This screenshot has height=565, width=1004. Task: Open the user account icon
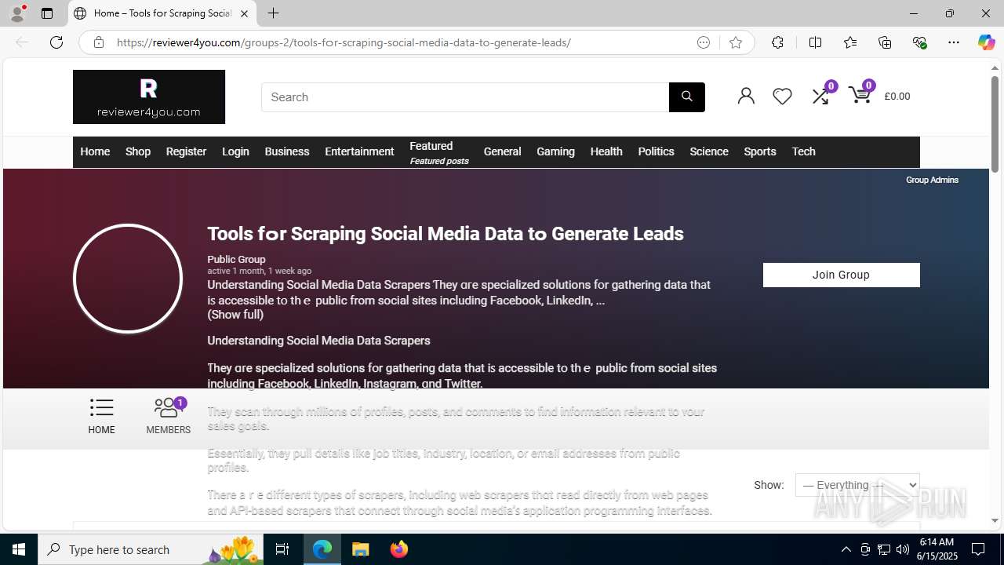[746, 96]
